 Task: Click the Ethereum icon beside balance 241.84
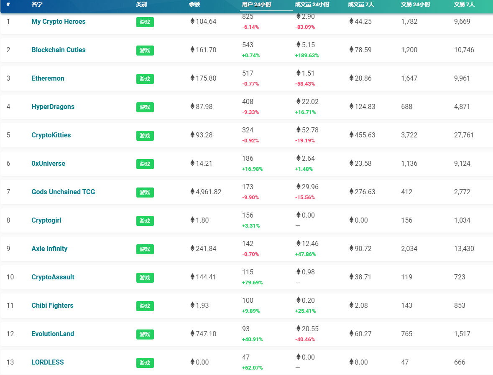[x=192, y=248]
